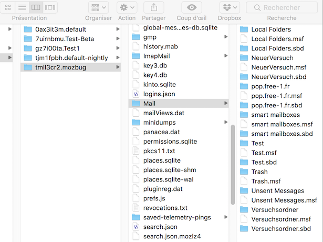Select file mailViews.dat

coord(164,113)
